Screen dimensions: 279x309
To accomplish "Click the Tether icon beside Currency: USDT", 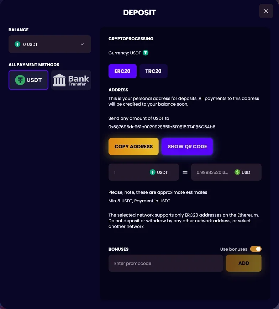I will click(146, 53).
